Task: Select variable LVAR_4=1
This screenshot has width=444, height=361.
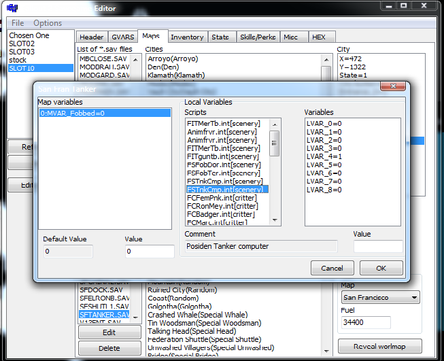Action: tap(324, 156)
